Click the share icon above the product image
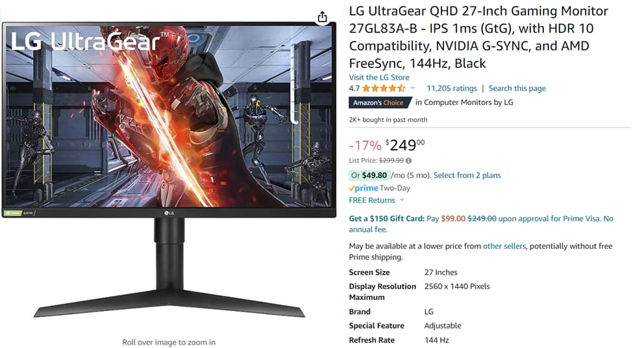This screenshot has width=633, height=348. pos(322,17)
